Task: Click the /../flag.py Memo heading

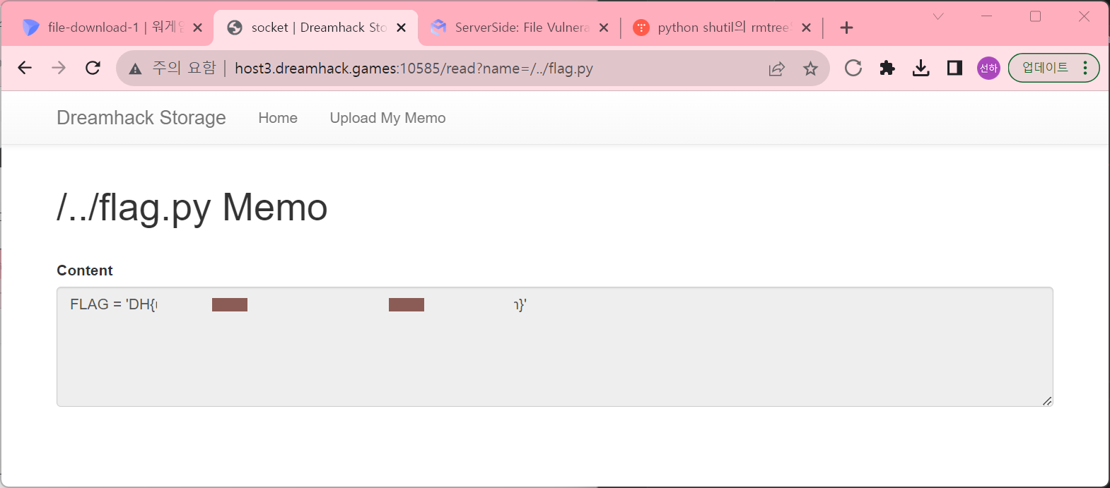Action: [192, 208]
